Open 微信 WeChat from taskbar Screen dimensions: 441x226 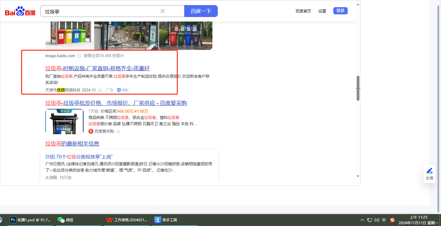point(65,220)
